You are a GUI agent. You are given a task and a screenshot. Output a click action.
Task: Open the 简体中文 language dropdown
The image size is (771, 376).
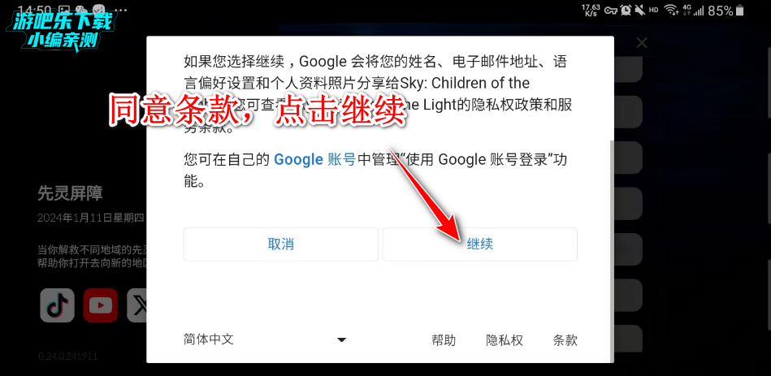[x=266, y=339]
